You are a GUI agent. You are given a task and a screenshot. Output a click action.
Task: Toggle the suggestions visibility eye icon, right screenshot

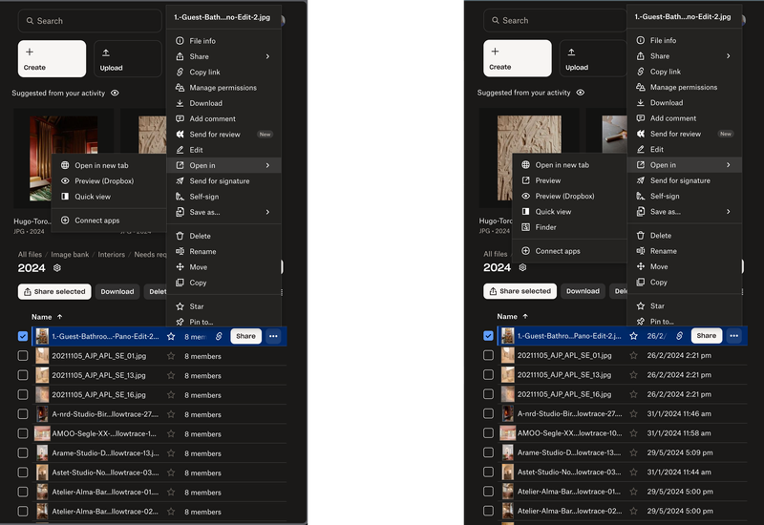pos(581,93)
